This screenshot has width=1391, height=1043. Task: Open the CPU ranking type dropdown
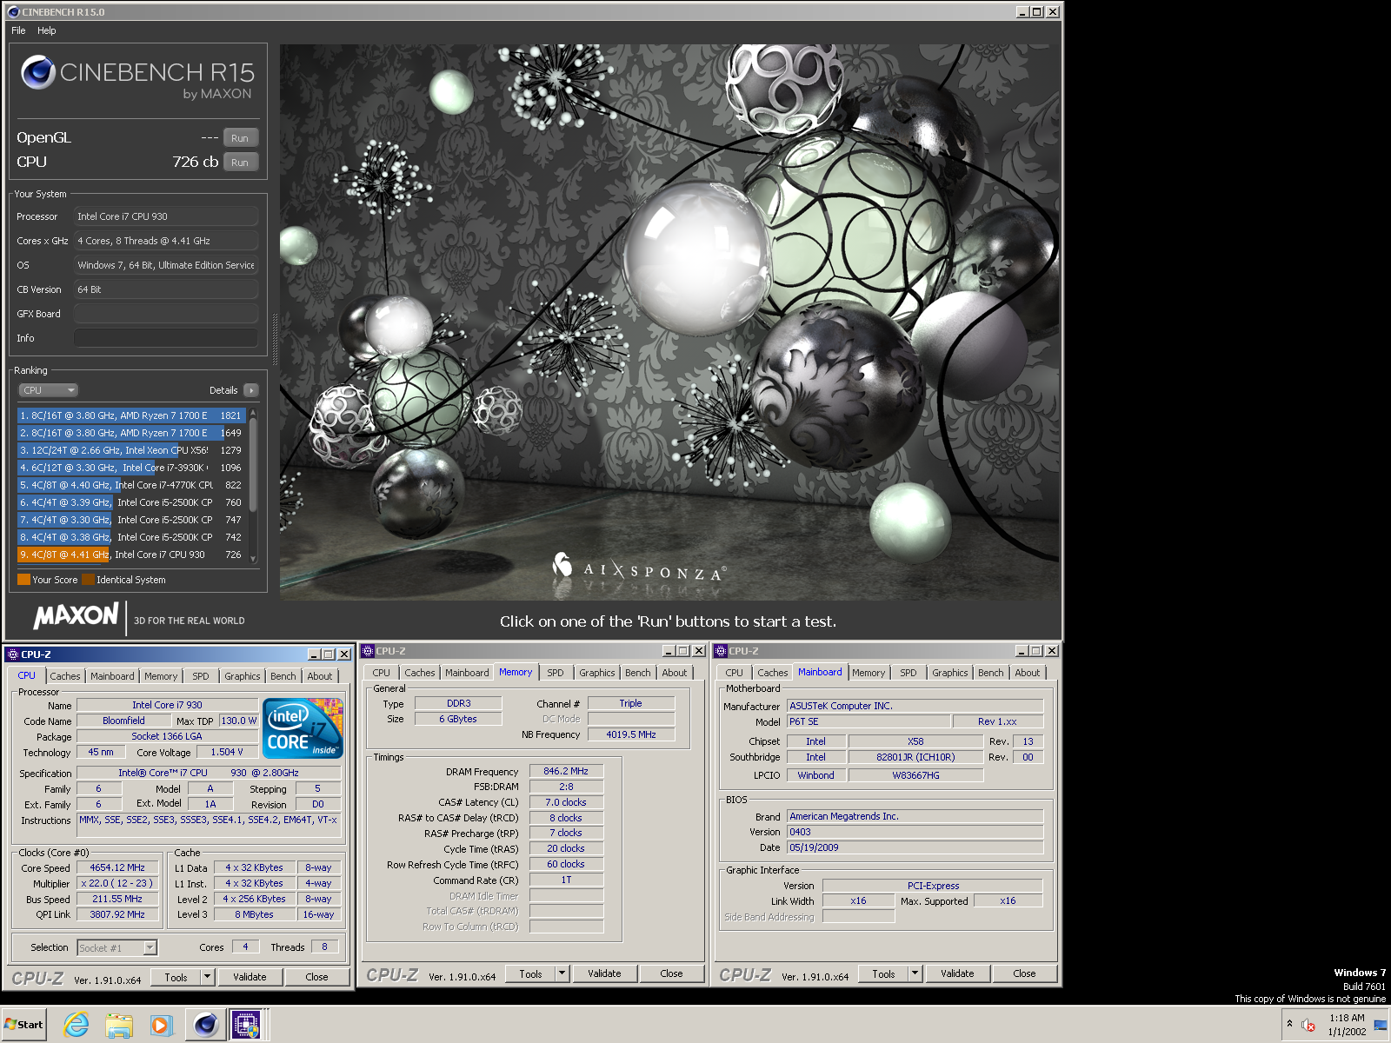(49, 390)
